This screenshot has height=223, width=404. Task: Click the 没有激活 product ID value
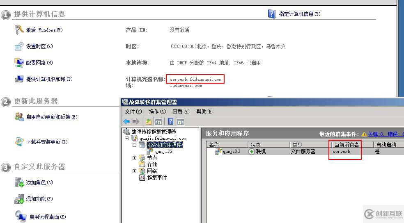(x=179, y=30)
